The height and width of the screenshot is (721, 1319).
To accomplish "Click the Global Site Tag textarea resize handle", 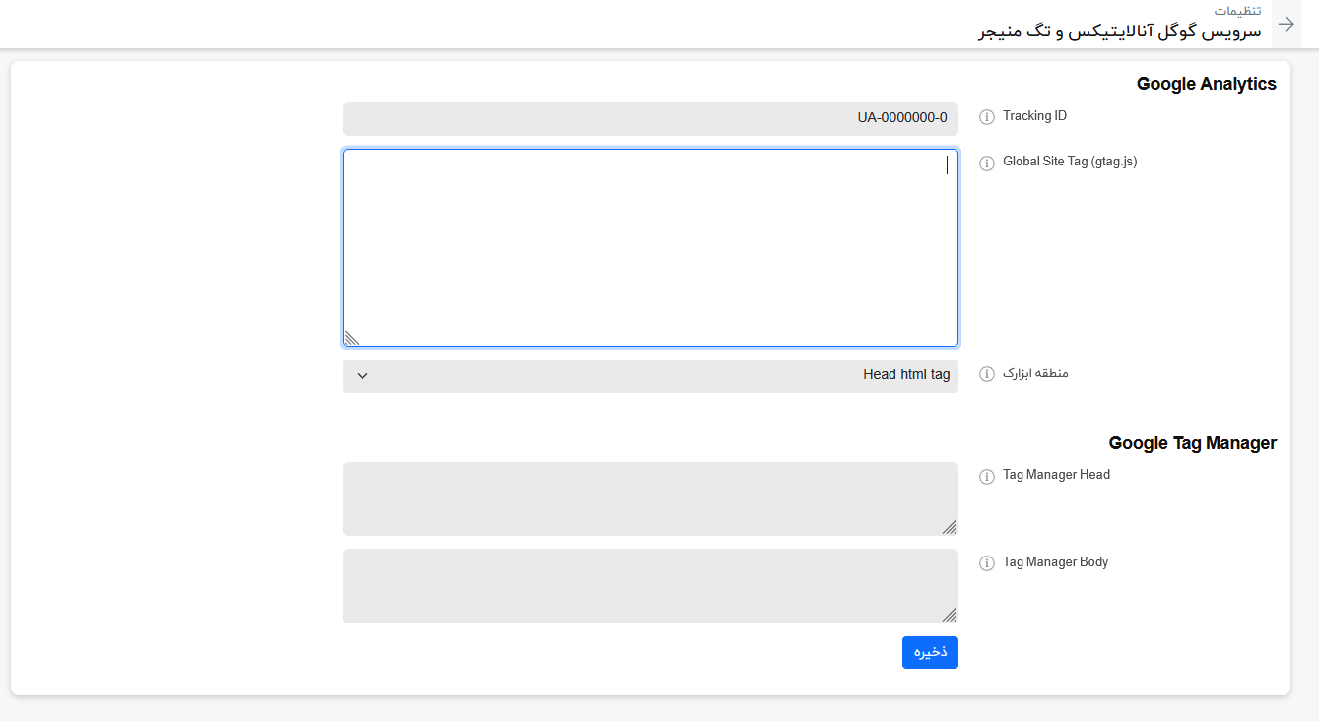I will tap(351, 338).
